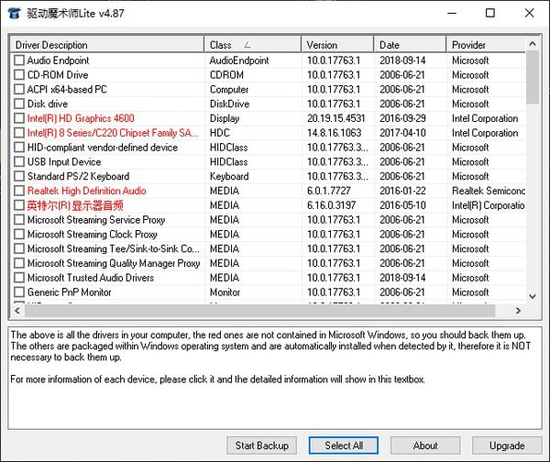Click the Date column header

click(x=409, y=45)
